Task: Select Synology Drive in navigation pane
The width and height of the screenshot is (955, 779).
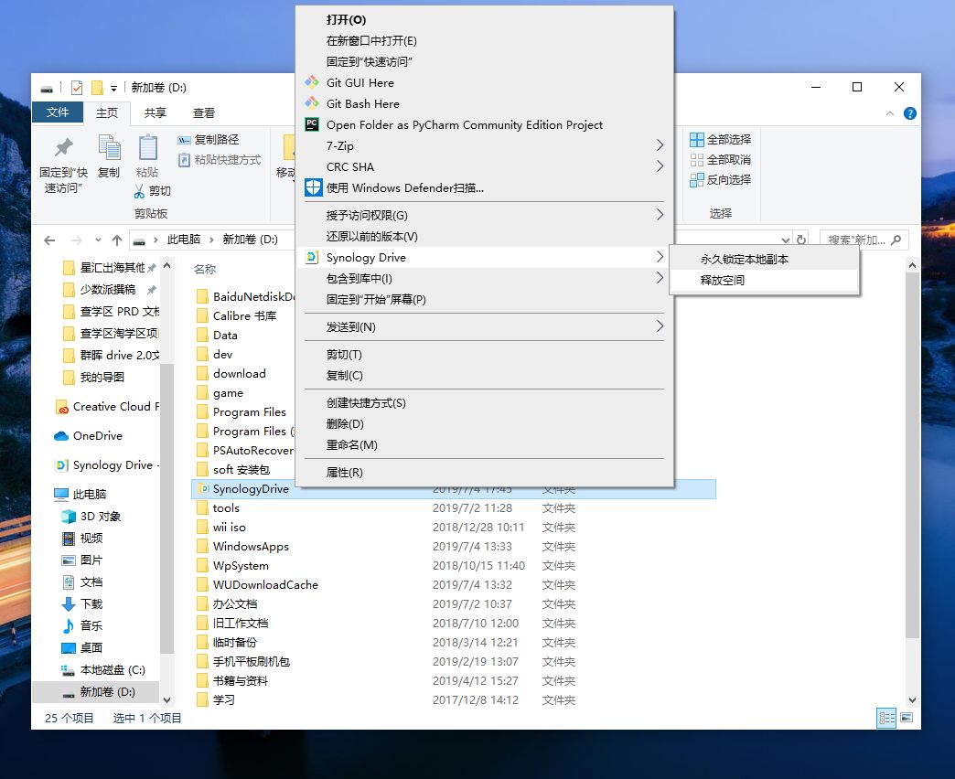Action: (107, 465)
